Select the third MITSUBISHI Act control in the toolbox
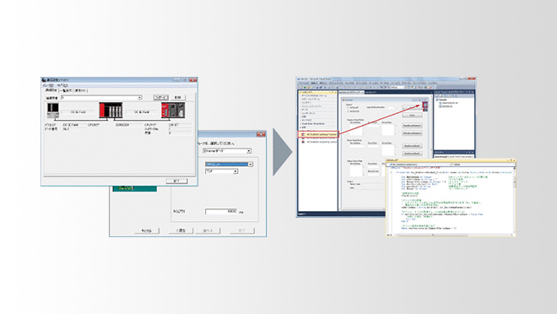 pos(319,142)
